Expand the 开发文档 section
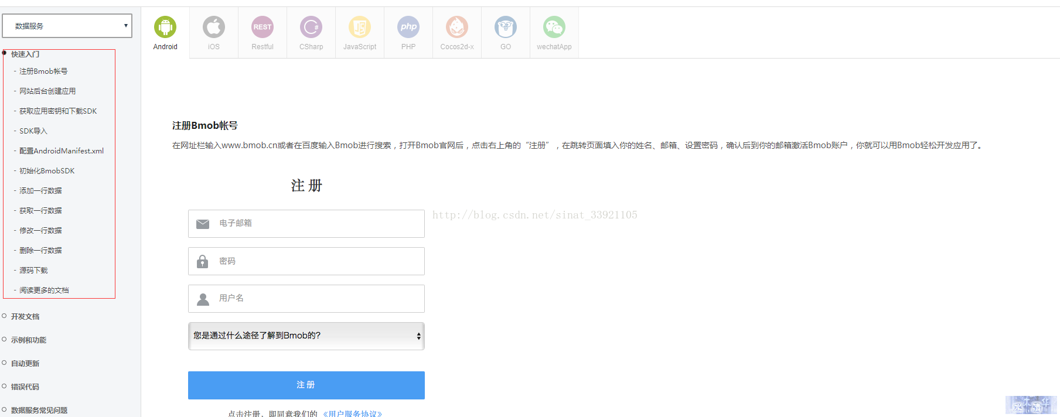The width and height of the screenshot is (1060, 417). tap(25, 316)
